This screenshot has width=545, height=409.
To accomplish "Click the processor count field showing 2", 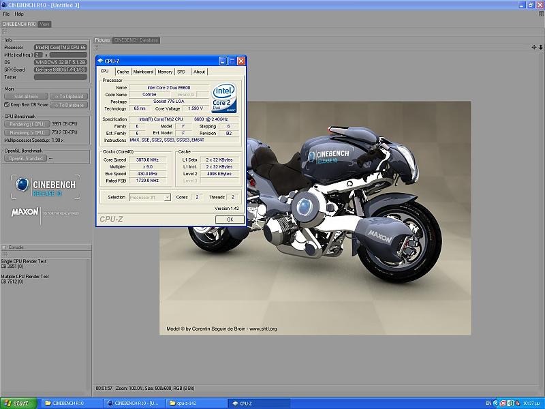I will 38,55.
